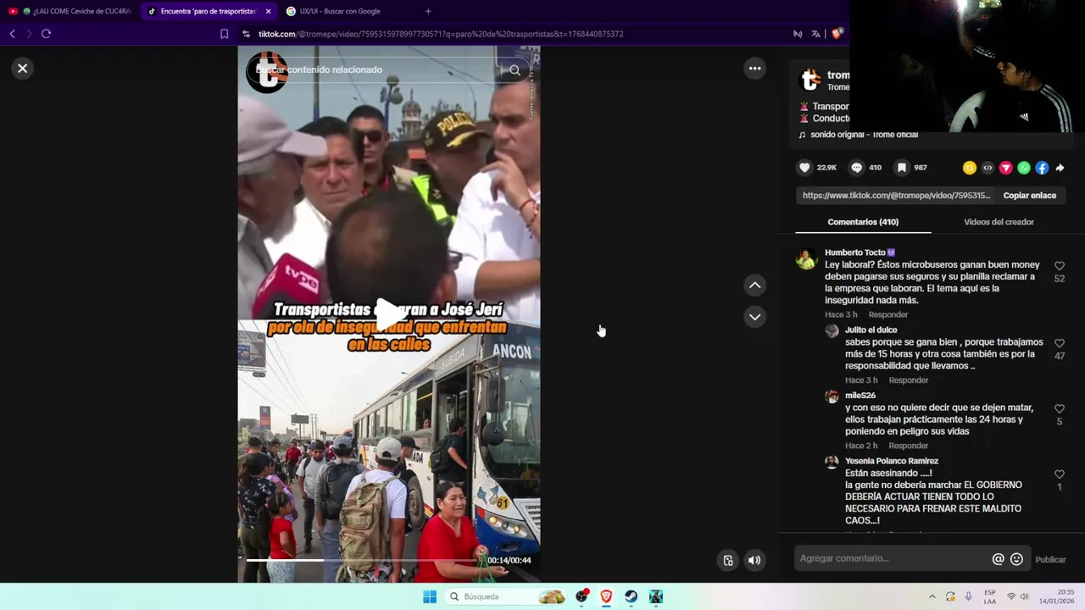This screenshot has width=1085, height=610.
Task: Click the tiktok.com address bar URL
Action: [x=441, y=34]
